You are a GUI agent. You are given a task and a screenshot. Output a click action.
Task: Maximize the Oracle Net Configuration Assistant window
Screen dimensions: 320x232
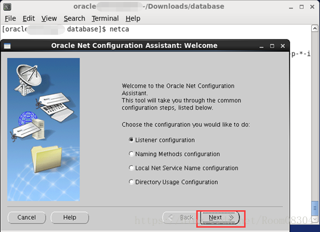click(x=272, y=46)
